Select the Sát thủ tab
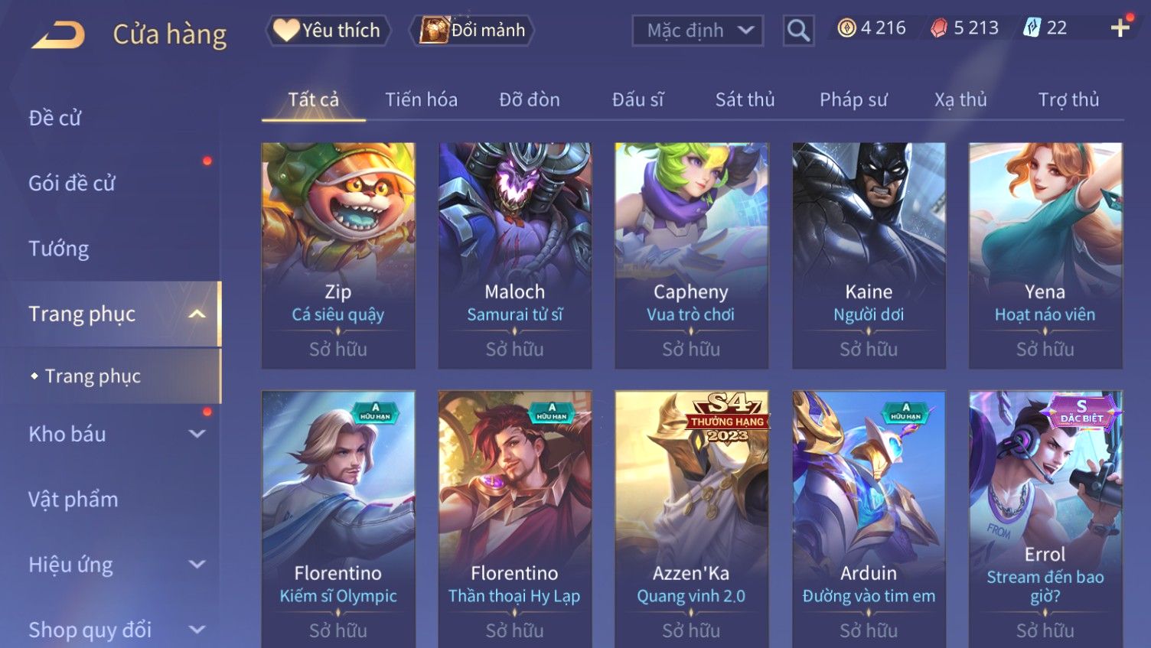1151x648 pixels. point(745,99)
